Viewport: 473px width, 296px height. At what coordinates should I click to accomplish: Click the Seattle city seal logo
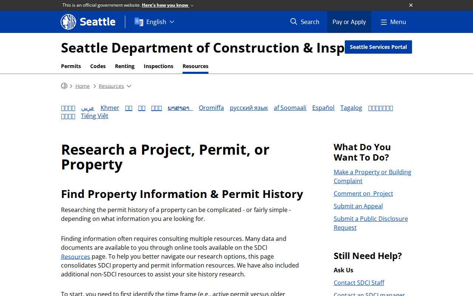click(x=68, y=22)
